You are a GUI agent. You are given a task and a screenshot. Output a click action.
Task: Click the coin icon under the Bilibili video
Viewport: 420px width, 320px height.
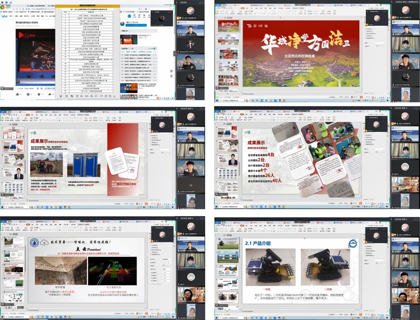29,95
